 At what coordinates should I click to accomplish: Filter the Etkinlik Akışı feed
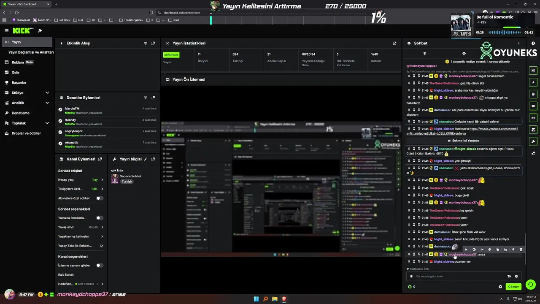click(146, 43)
